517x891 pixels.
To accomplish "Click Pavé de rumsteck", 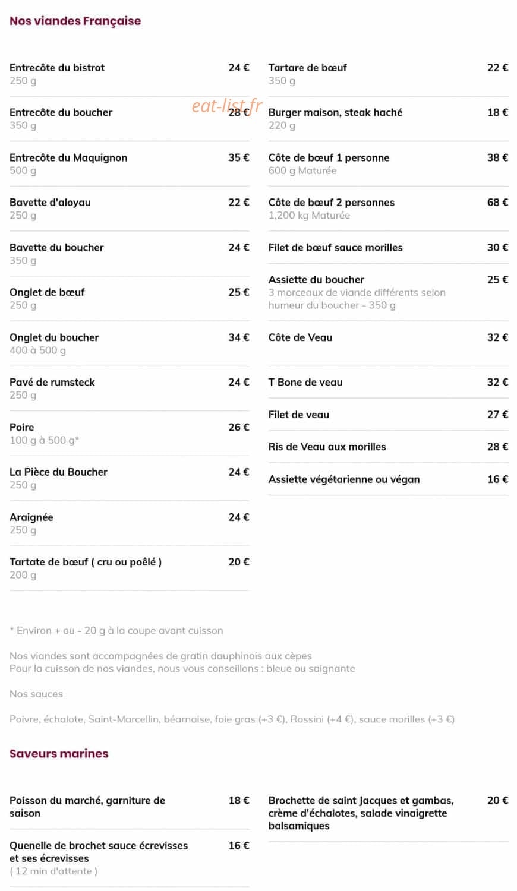I will (130, 388).
